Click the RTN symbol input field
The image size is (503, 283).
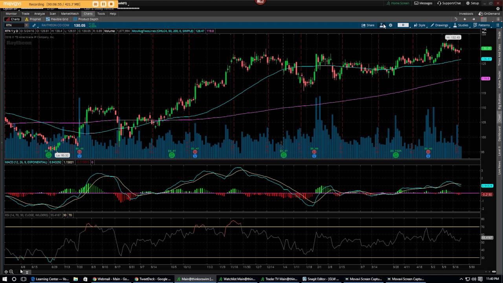(x=14, y=25)
